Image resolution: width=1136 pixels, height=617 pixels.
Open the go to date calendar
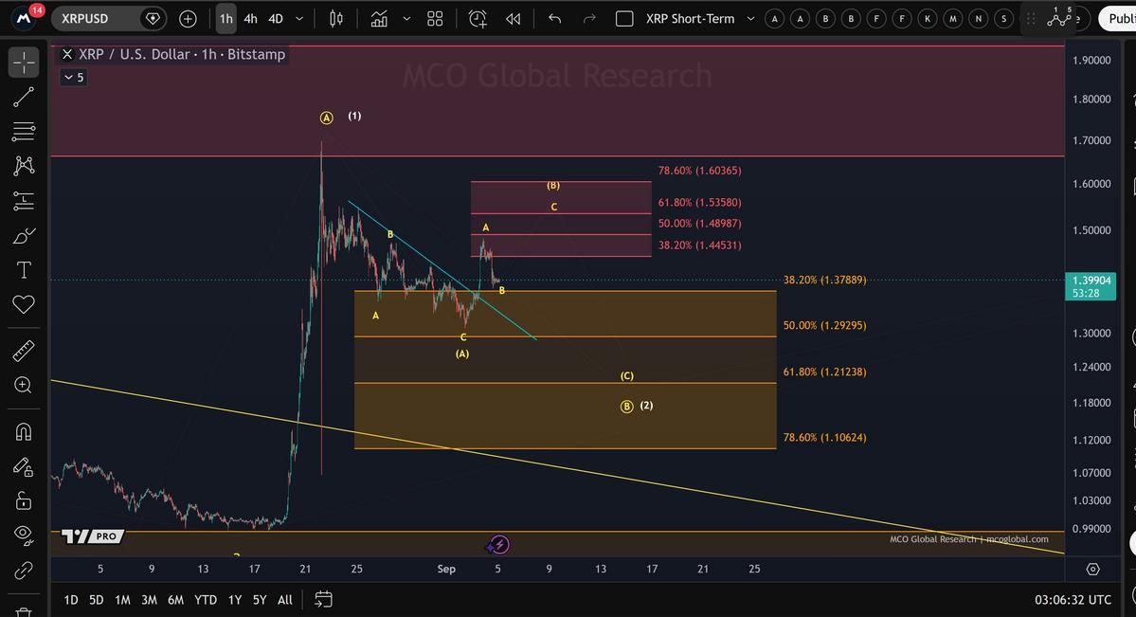click(x=323, y=600)
